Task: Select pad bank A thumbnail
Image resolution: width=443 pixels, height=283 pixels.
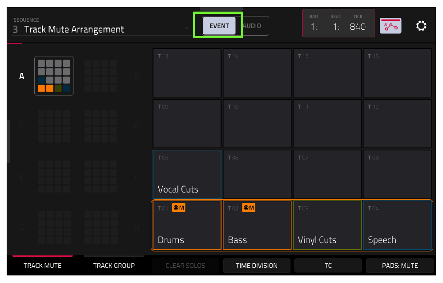Action: [54, 76]
